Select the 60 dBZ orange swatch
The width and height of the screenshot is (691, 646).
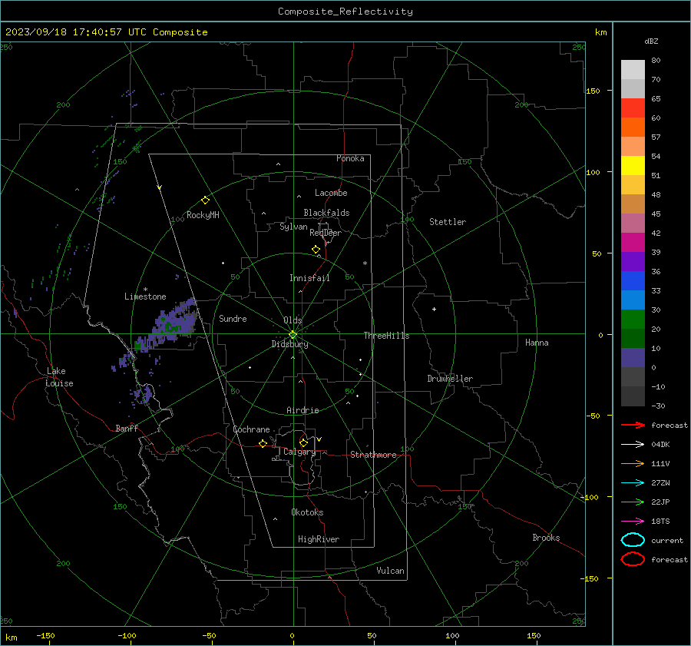(633, 127)
